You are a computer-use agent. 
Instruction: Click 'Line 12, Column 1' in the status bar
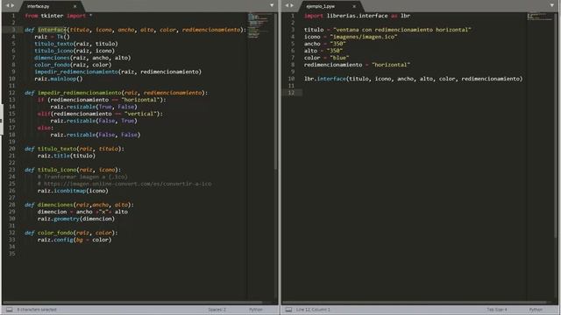click(x=313, y=310)
